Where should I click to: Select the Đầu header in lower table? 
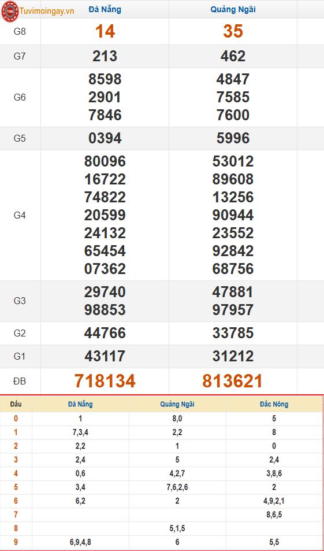(x=16, y=404)
